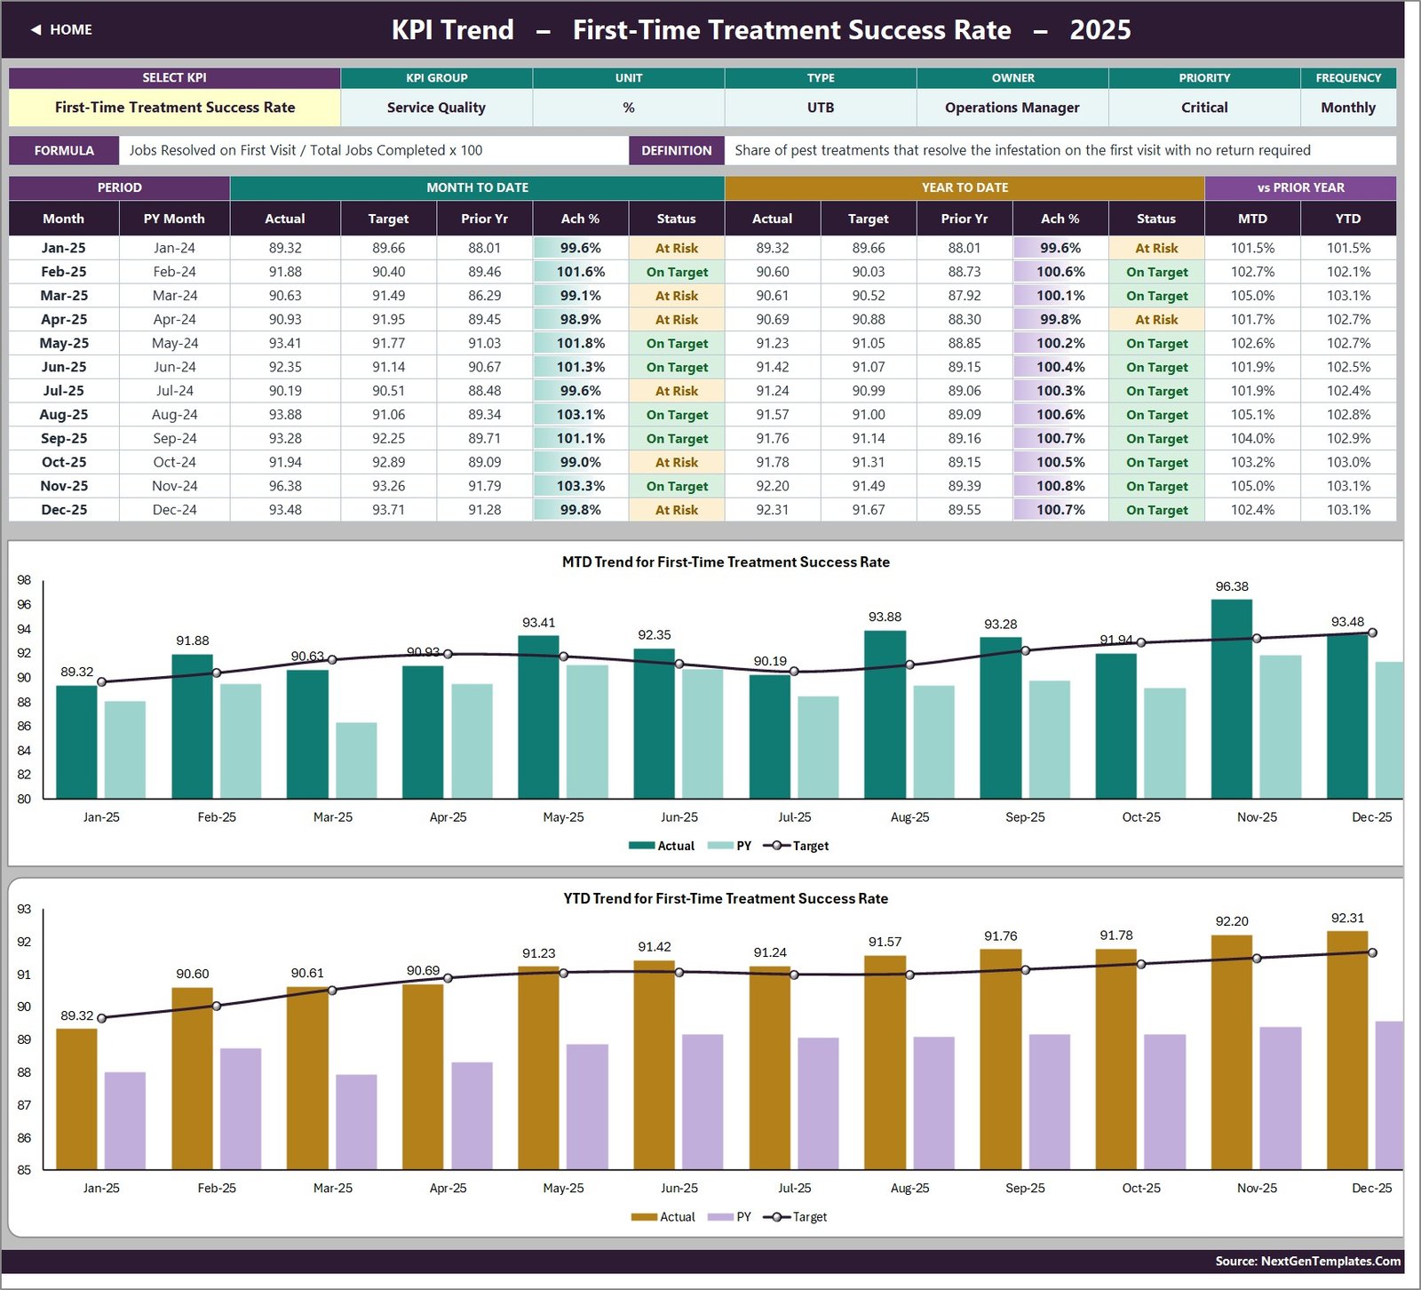This screenshot has width=1421, height=1290.
Task: Click Jan-25 target marker in YTD chart
Action: click(x=101, y=1018)
